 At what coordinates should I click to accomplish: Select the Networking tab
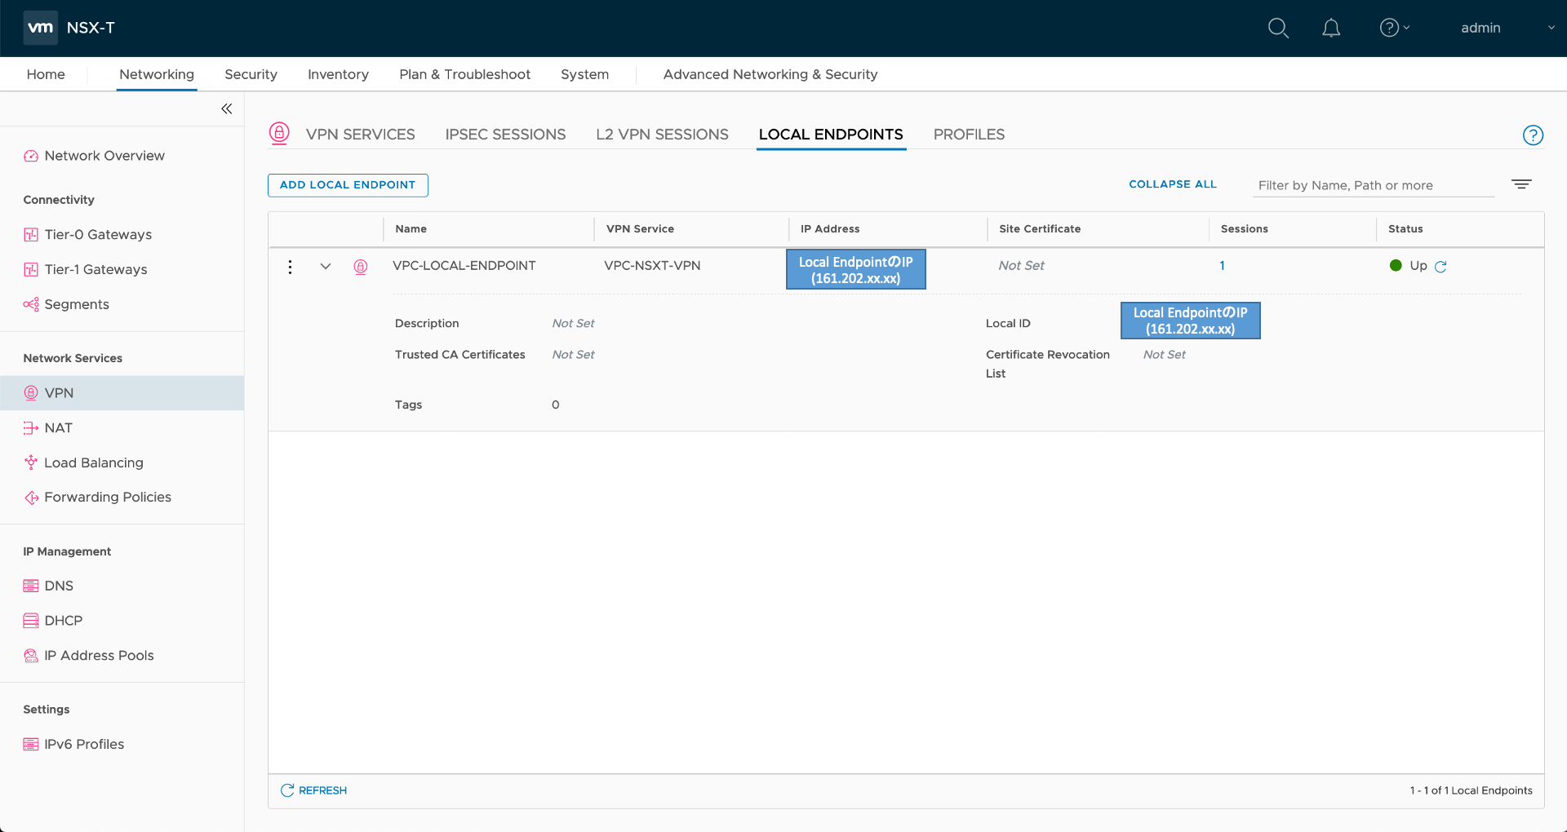[157, 74]
